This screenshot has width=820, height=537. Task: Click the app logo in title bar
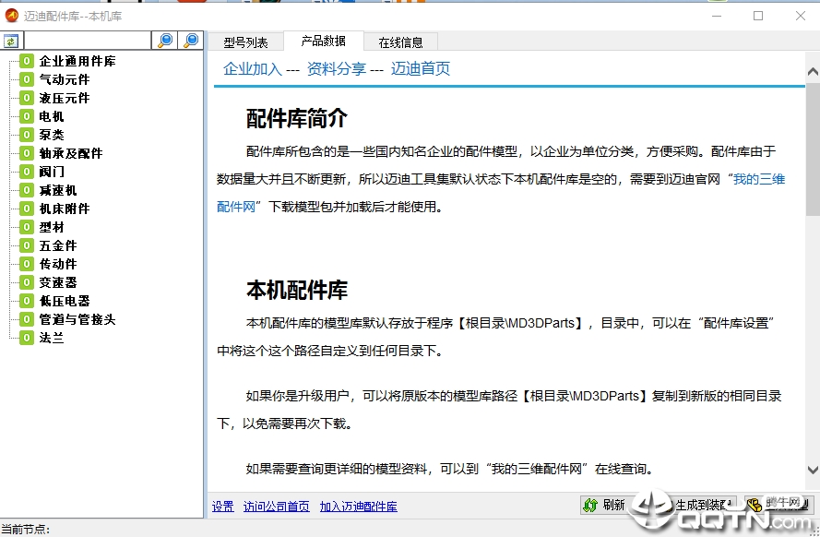coord(11,16)
